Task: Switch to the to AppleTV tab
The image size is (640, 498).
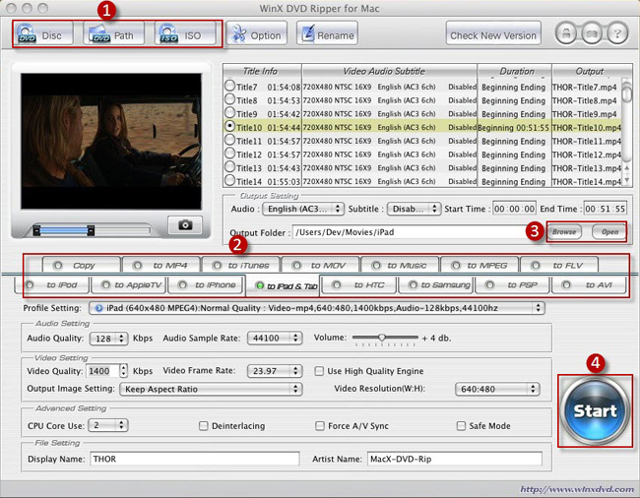Action: pos(129,284)
